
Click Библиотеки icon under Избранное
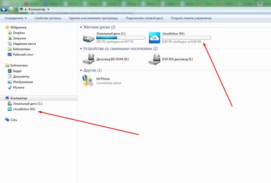[x=10, y=49]
